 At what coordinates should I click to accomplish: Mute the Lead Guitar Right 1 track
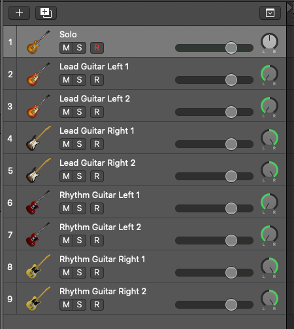pos(66,144)
